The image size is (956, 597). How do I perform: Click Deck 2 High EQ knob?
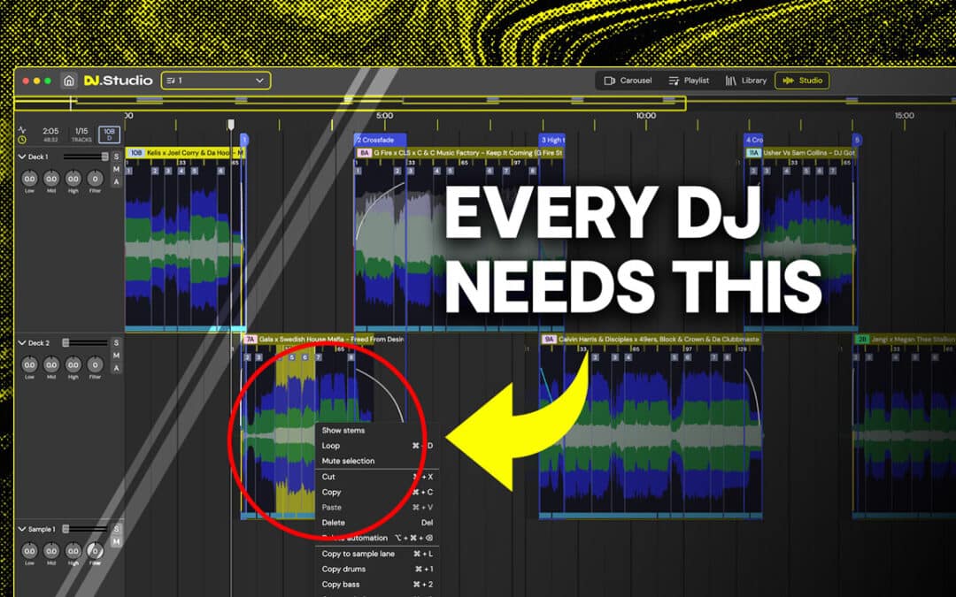[73, 365]
